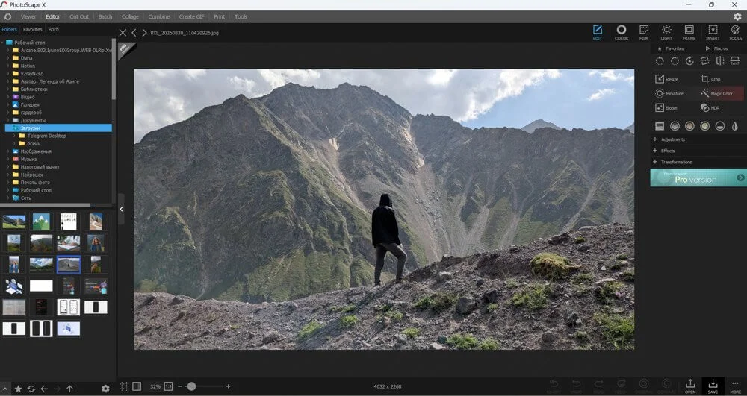The height and width of the screenshot is (396, 747).
Task: Open the Straighten tool
Action: click(704, 61)
